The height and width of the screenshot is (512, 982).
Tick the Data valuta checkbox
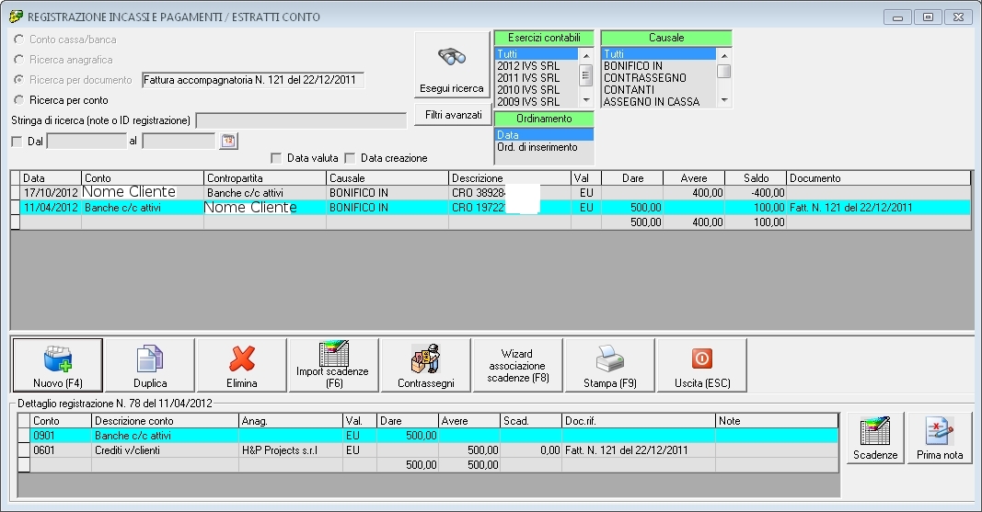[x=276, y=158]
